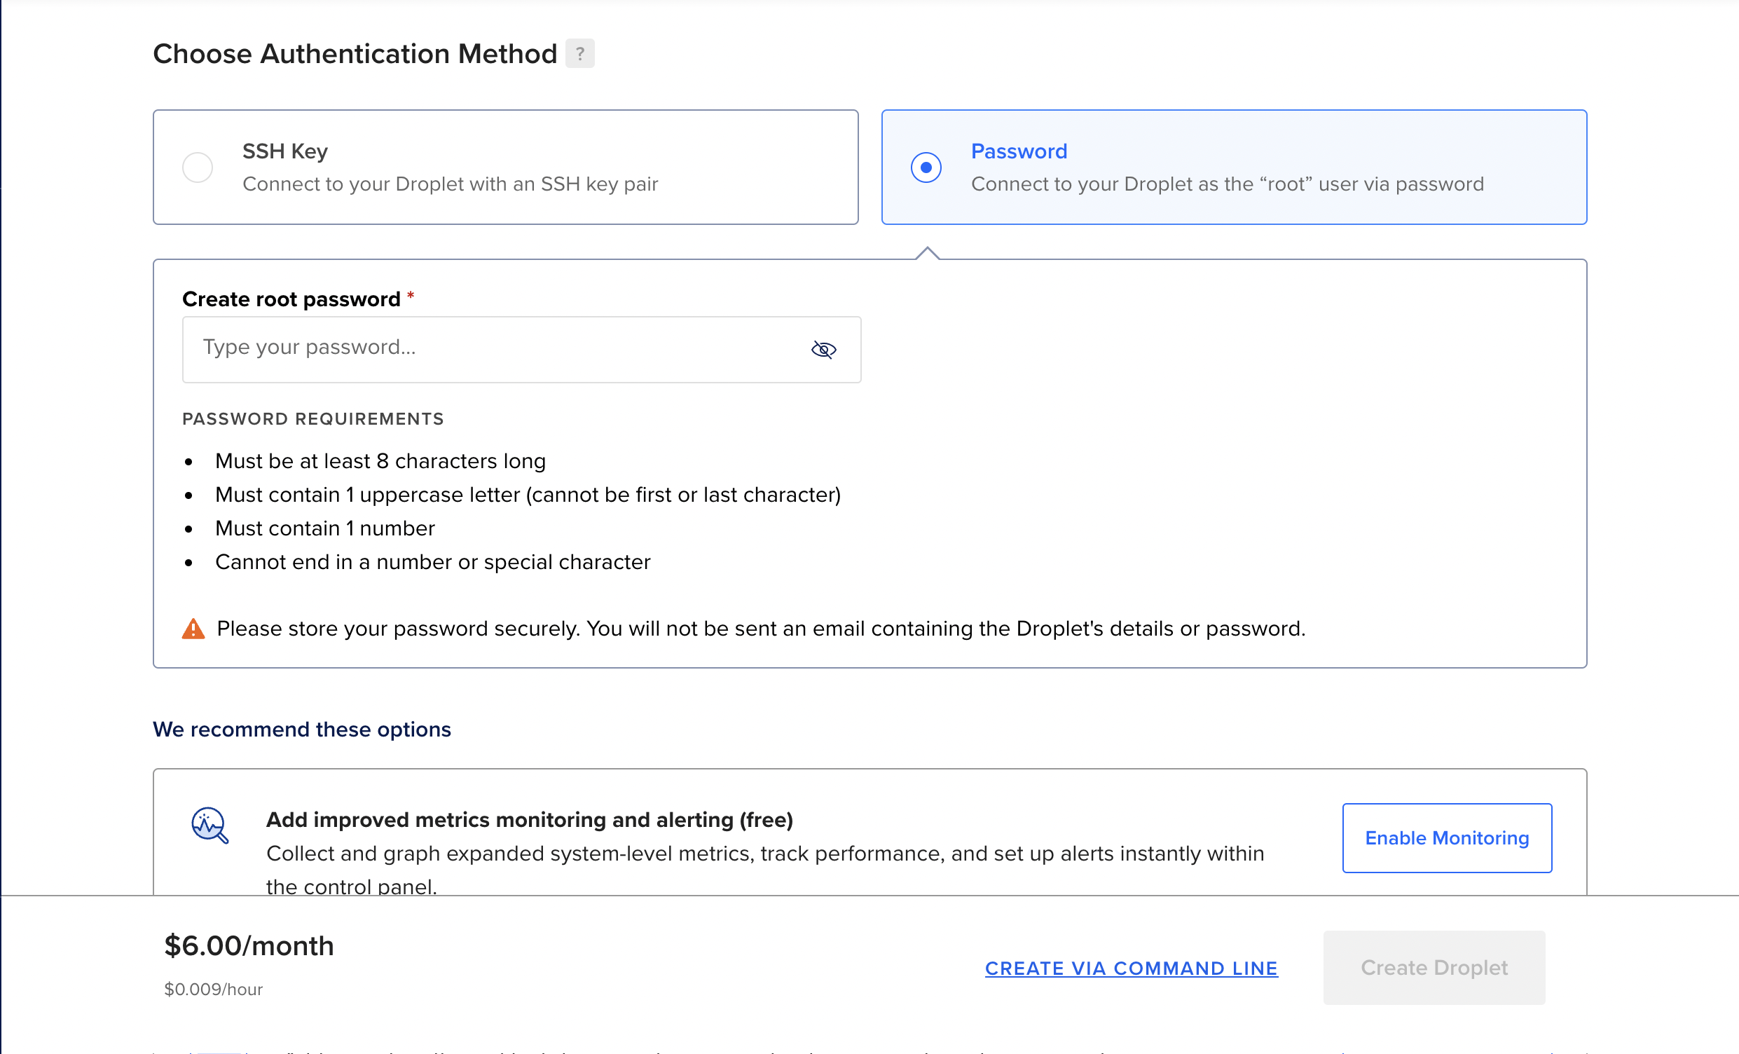Image resolution: width=1739 pixels, height=1054 pixels.
Task: Click the authentication method help question mark
Action: pyautogui.click(x=579, y=54)
